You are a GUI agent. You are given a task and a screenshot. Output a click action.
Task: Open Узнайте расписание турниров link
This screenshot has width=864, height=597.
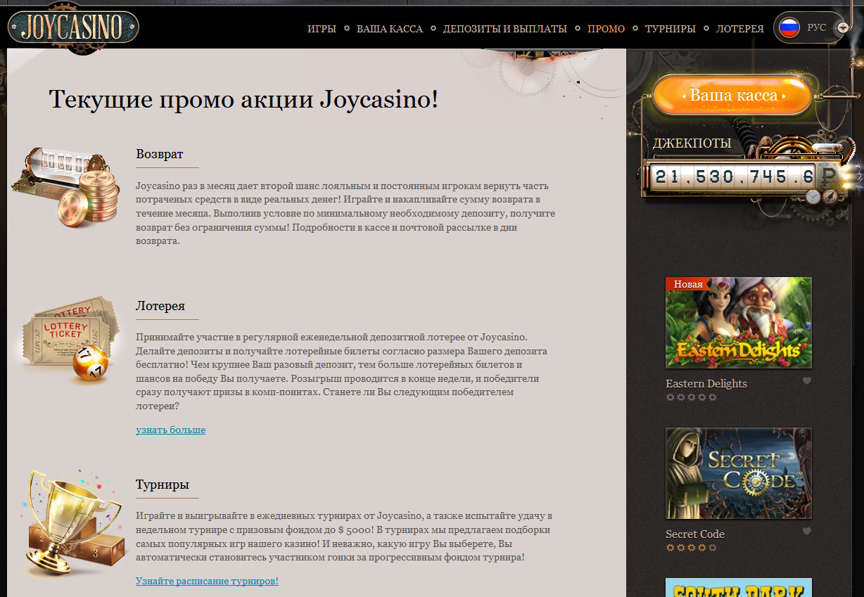207,581
